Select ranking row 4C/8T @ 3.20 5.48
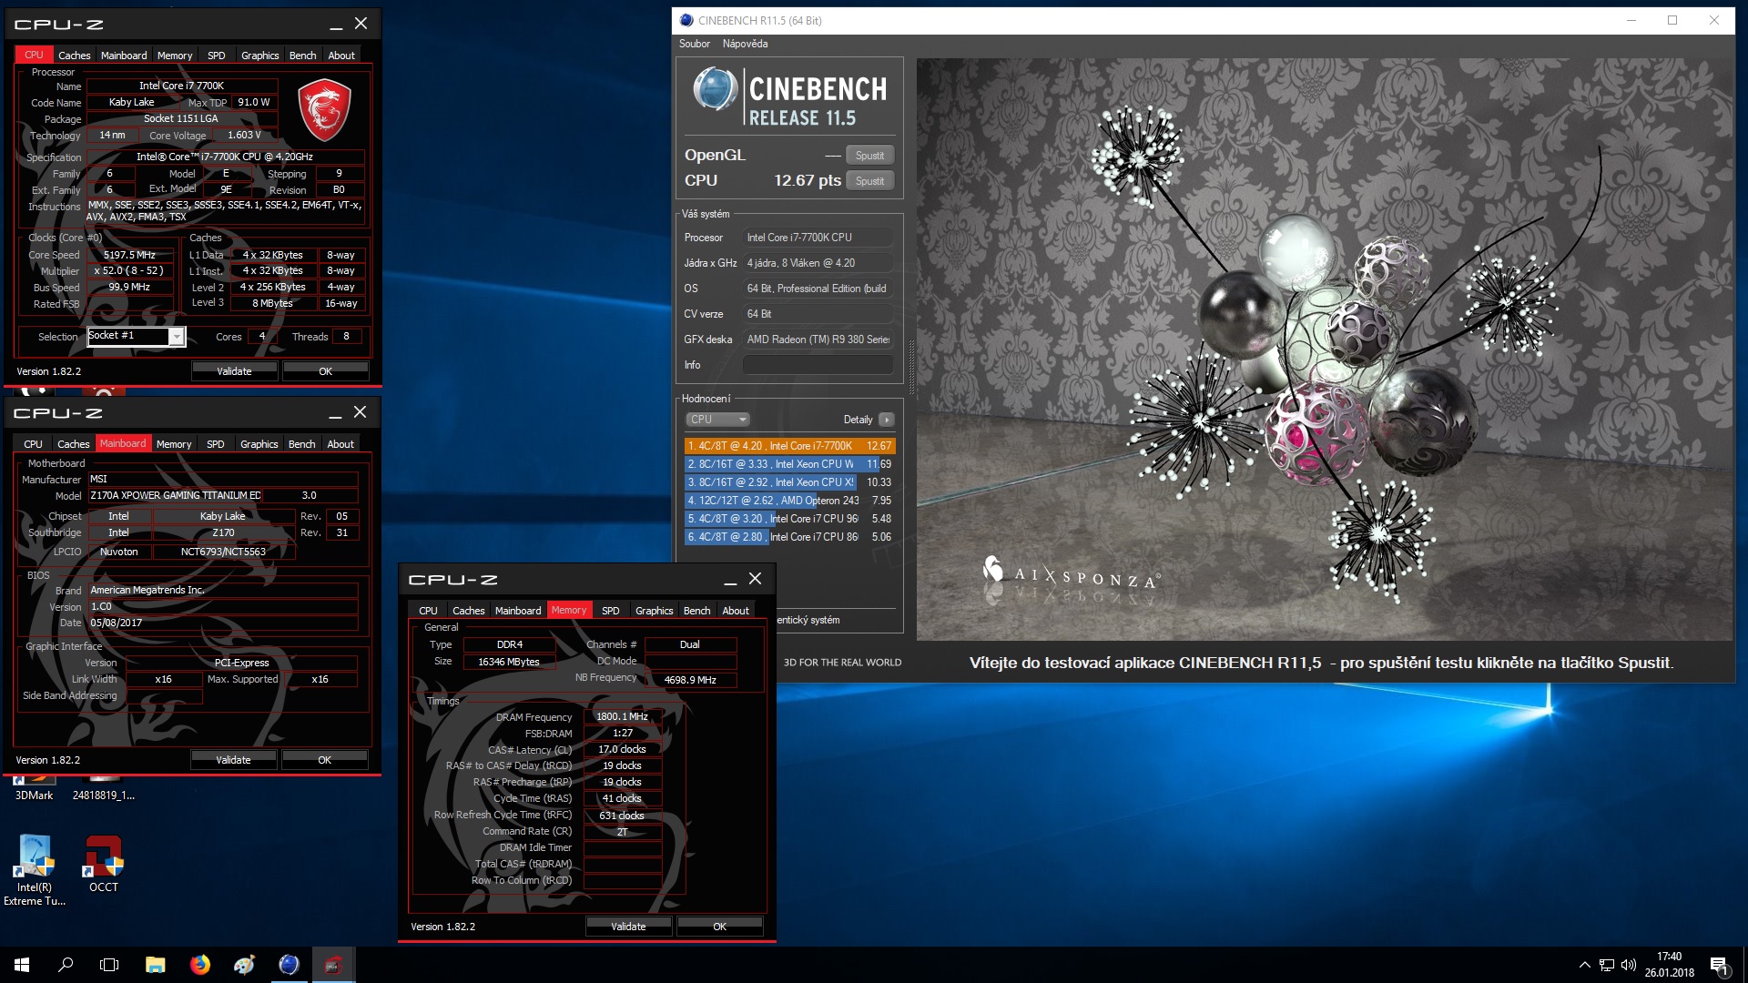1748x983 pixels. (x=789, y=519)
